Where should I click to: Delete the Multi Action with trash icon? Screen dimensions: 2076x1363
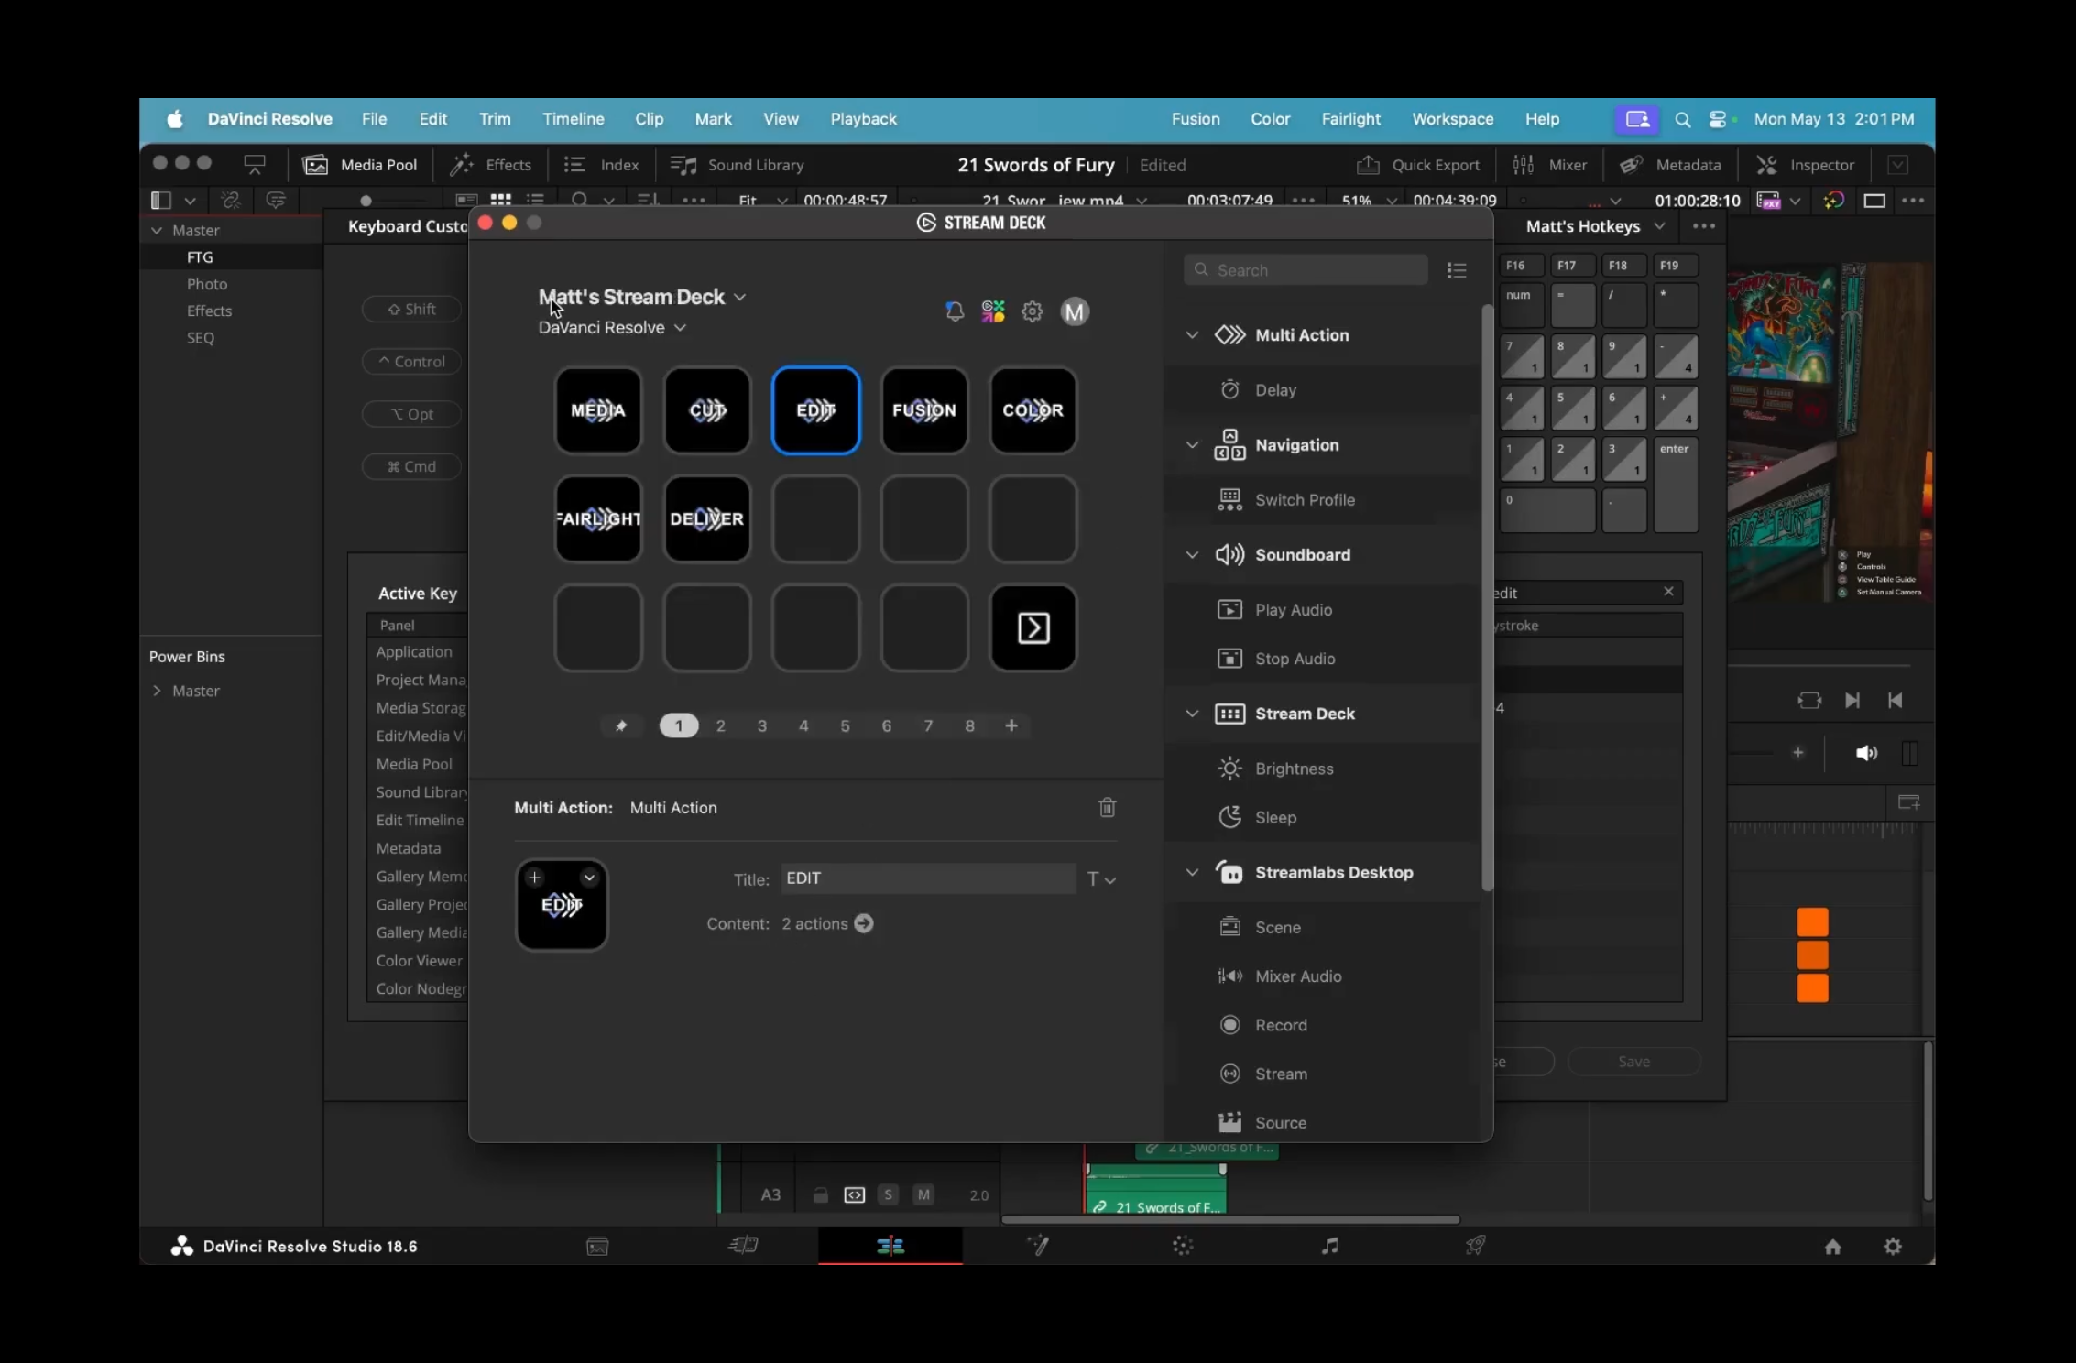[1107, 807]
